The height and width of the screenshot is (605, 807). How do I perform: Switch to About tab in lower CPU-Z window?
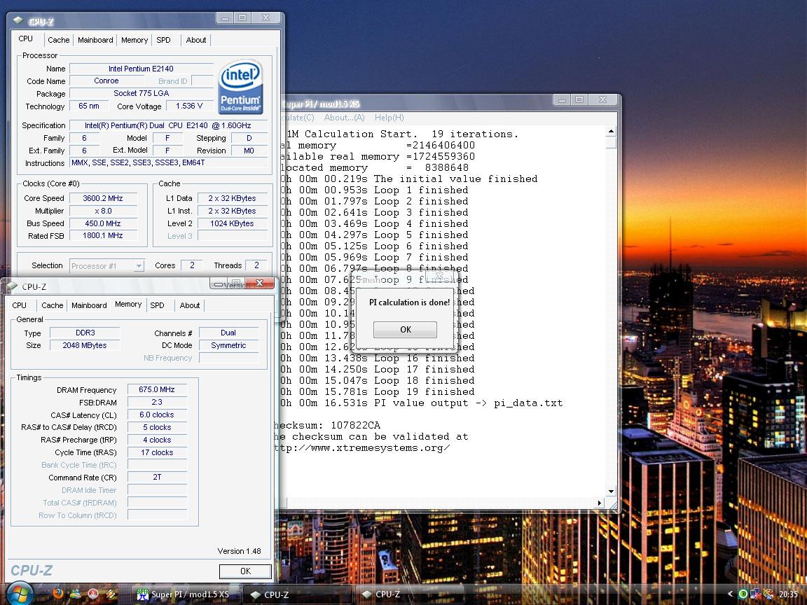pyautogui.click(x=190, y=305)
